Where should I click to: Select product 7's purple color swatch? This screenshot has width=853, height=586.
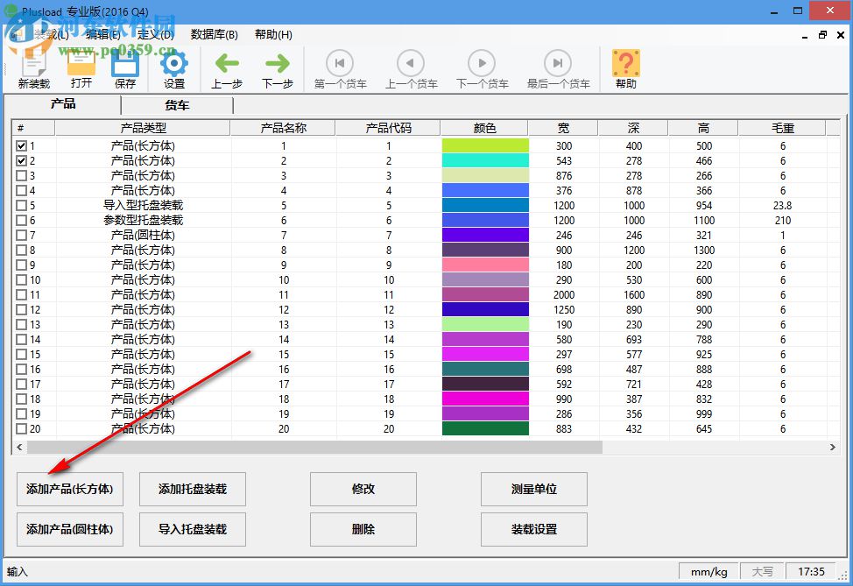483,235
